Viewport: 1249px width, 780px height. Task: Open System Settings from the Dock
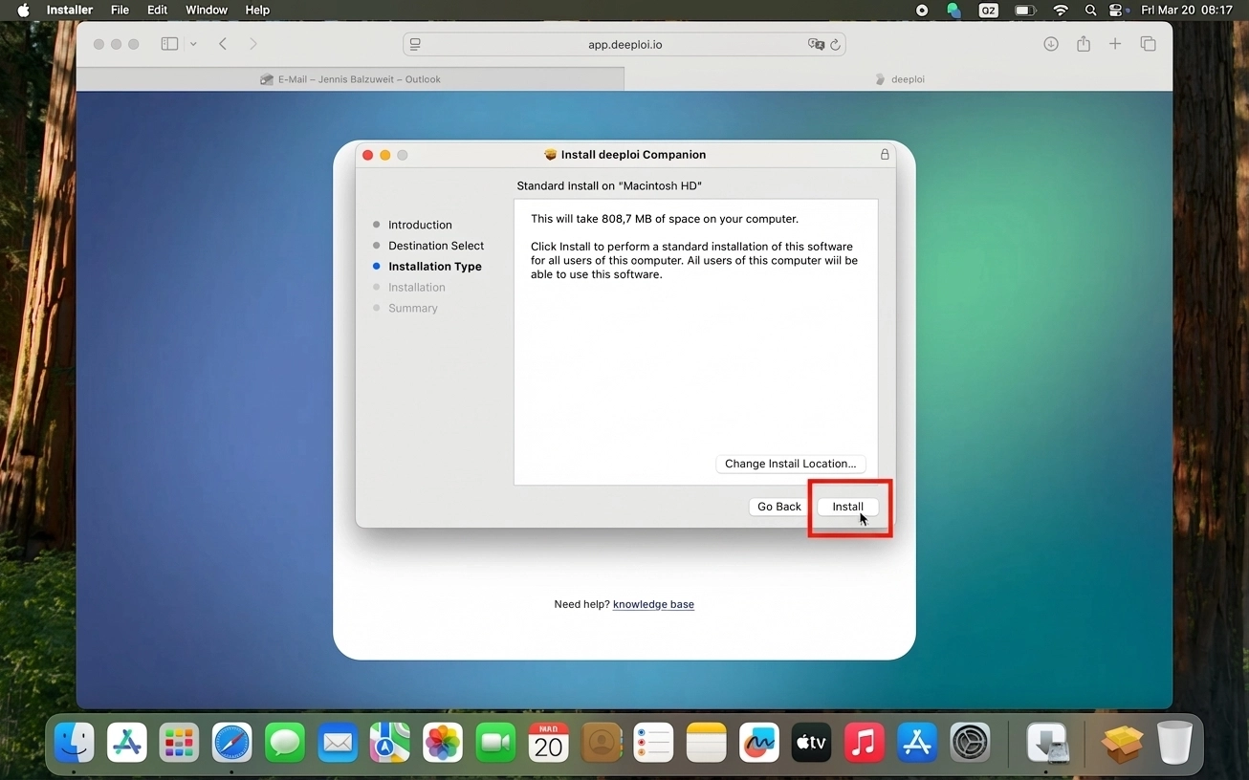(970, 743)
